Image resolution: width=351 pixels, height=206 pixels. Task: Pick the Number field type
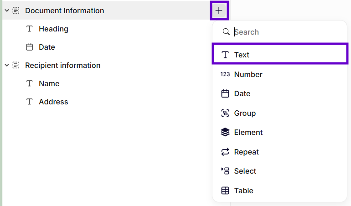point(248,74)
